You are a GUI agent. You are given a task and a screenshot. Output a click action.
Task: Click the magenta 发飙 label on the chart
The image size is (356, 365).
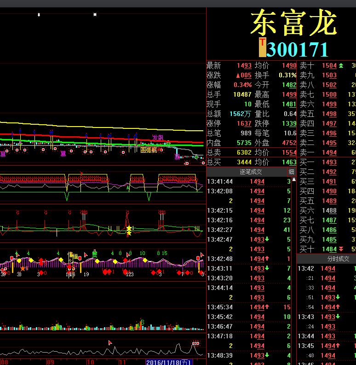click(158, 138)
